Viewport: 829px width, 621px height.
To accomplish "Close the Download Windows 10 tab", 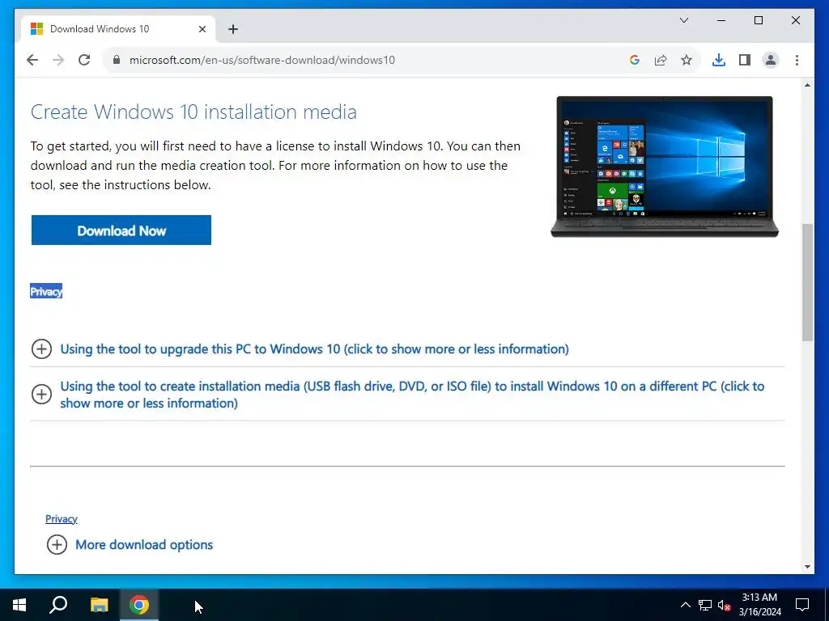I will (x=202, y=29).
